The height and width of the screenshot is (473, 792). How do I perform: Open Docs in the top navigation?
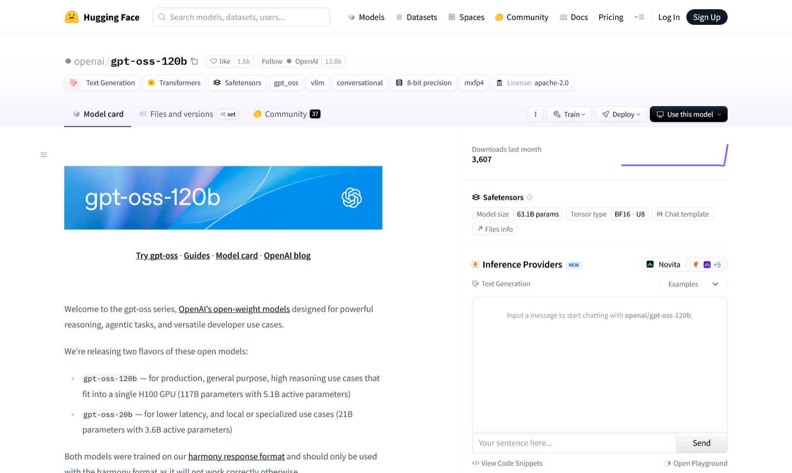point(574,17)
